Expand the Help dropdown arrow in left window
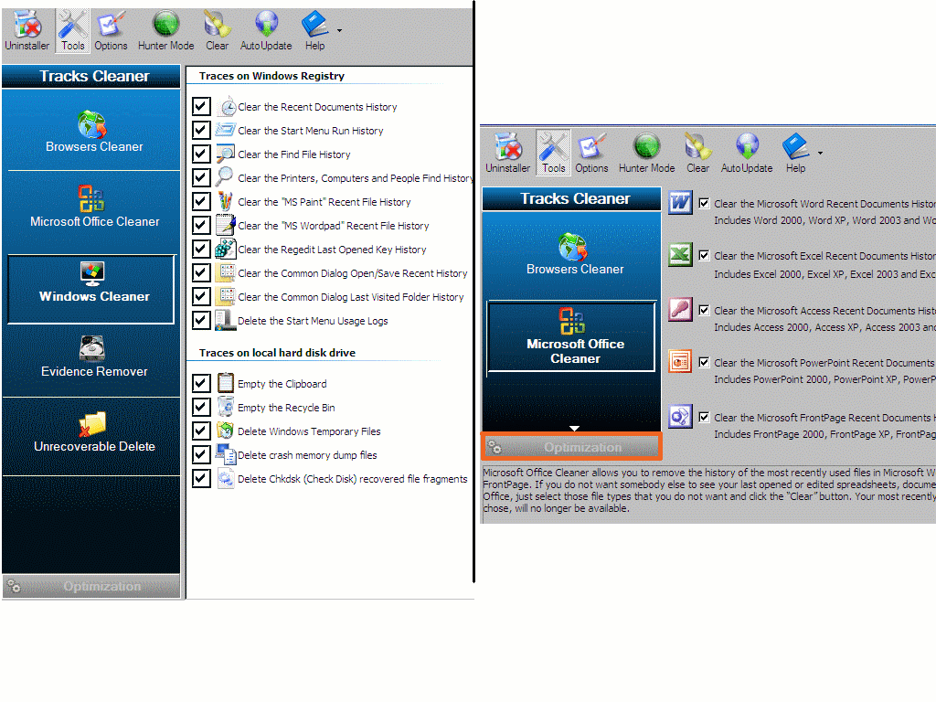The image size is (936, 702). [x=340, y=30]
